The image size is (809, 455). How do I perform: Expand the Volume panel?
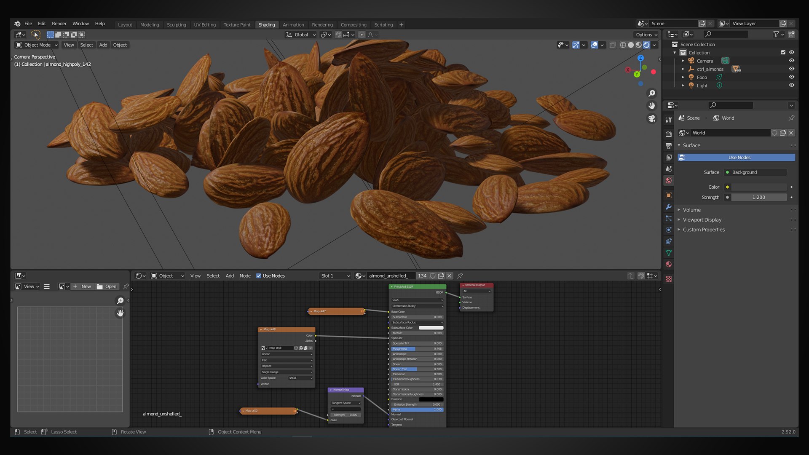click(x=692, y=210)
